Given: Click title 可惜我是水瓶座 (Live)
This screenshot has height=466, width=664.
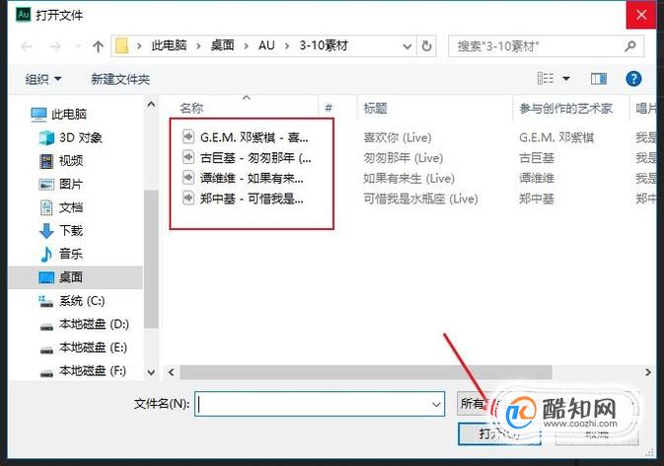Looking at the screenshot, I should tap(420, 198).
